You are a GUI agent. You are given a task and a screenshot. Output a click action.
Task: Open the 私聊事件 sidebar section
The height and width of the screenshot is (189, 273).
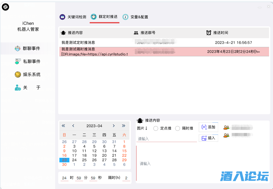pyautogui.click(x=28, y=61)
